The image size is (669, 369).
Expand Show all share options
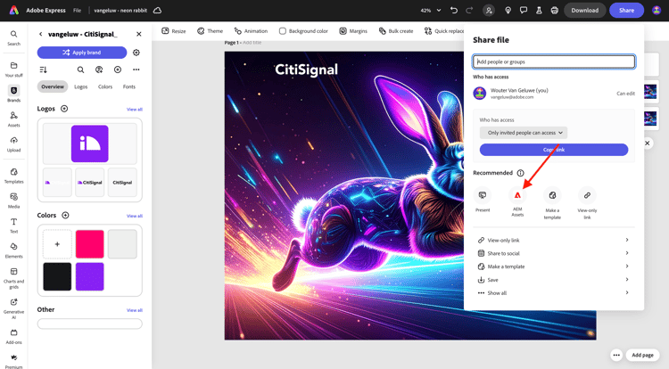point(553,292)
